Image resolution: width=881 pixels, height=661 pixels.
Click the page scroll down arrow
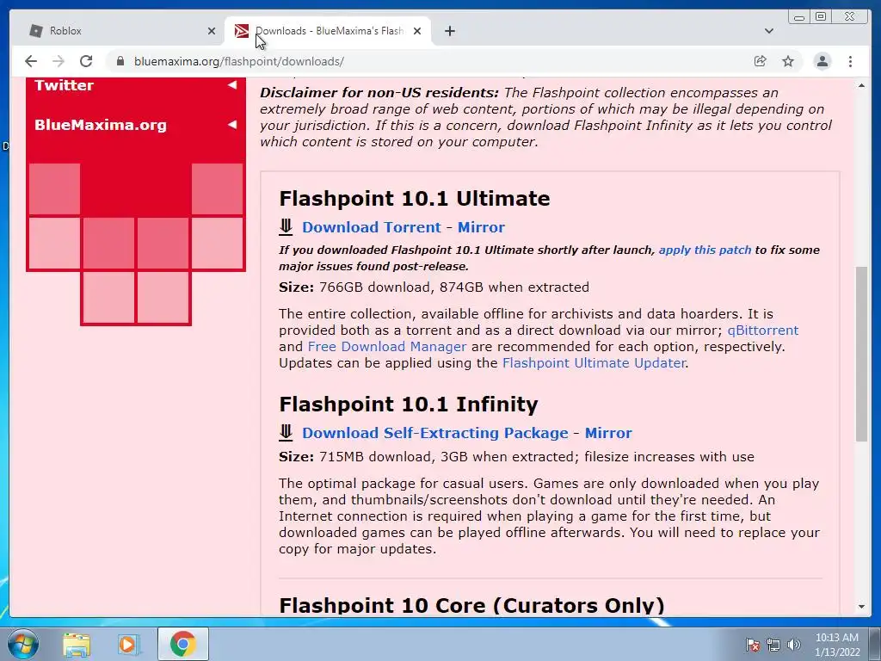861,607
